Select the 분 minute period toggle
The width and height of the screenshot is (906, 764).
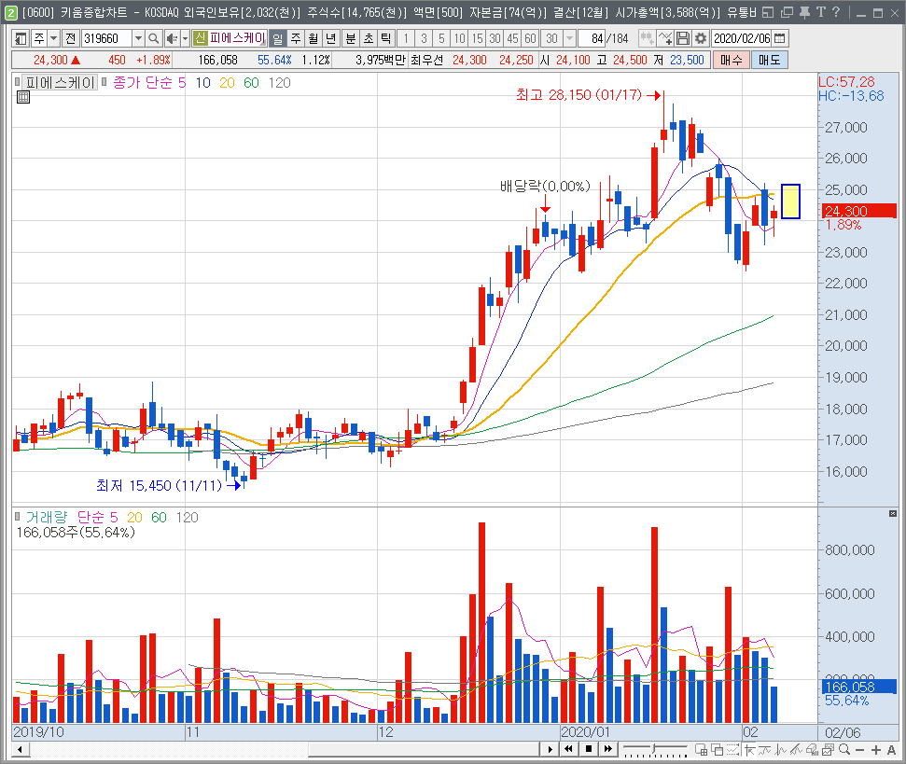coord(351,38)
